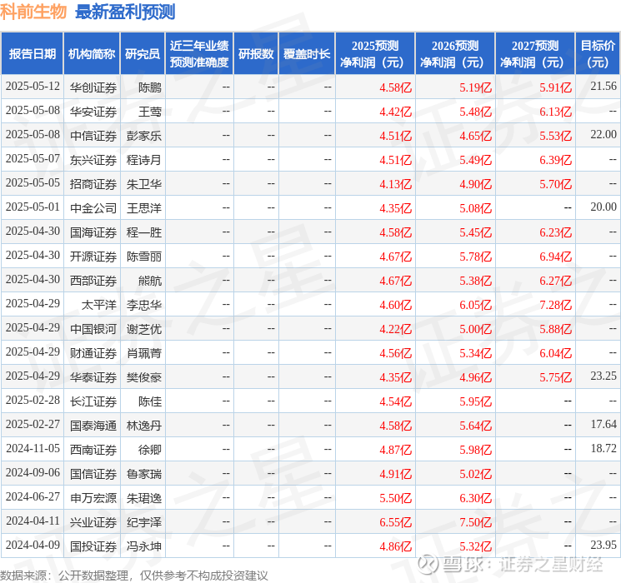Viewport: 621px width, 583px height.
Task: Click the 国投证券 institution cell
Action: pyautogui.click(x=93, y=546)
